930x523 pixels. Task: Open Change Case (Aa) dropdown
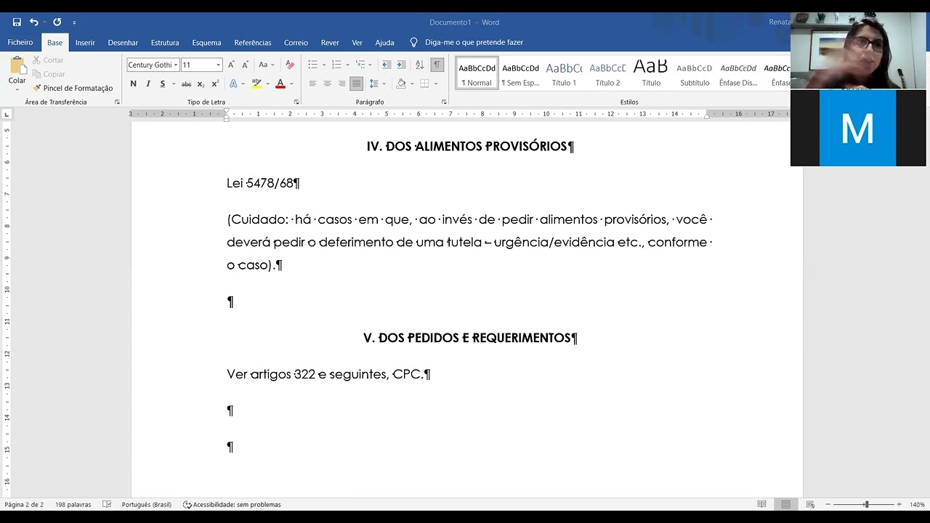pos(265,65)
